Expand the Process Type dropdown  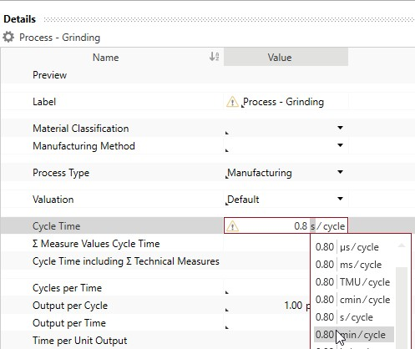pos(340,172)
